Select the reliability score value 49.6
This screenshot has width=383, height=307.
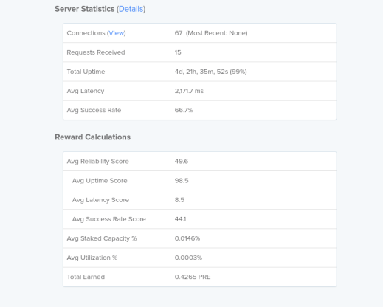[x=182, y=161]
